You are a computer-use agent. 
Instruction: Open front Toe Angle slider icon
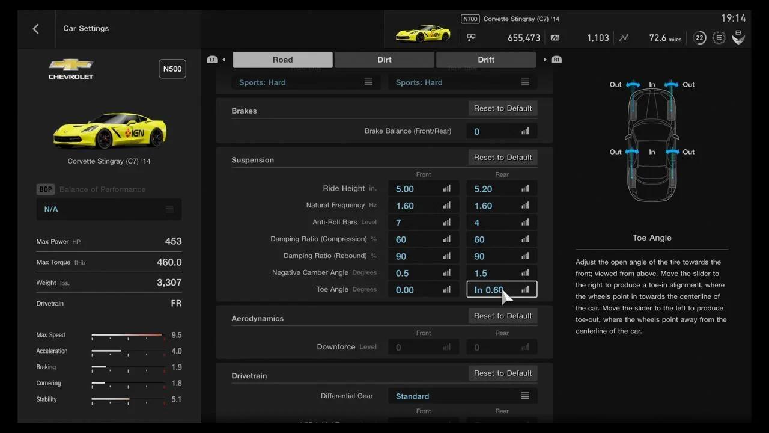tap(447, 290)
